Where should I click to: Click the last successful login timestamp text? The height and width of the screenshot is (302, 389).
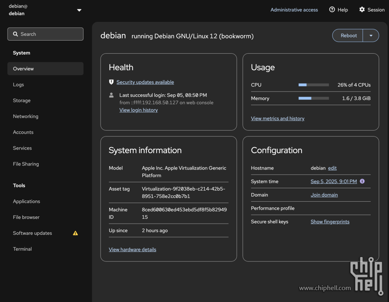[x=163, y=95]
